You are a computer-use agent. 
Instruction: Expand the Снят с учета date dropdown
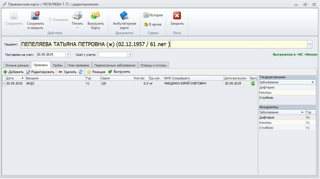pos(130,54)
